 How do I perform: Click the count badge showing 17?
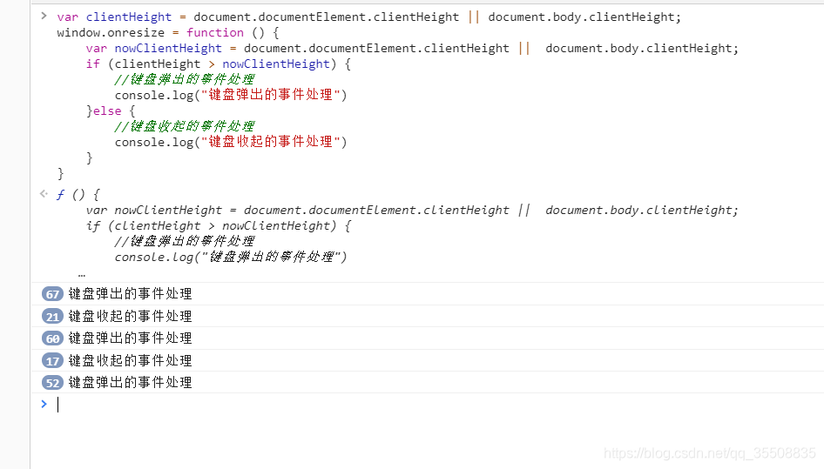coord(52,361)
